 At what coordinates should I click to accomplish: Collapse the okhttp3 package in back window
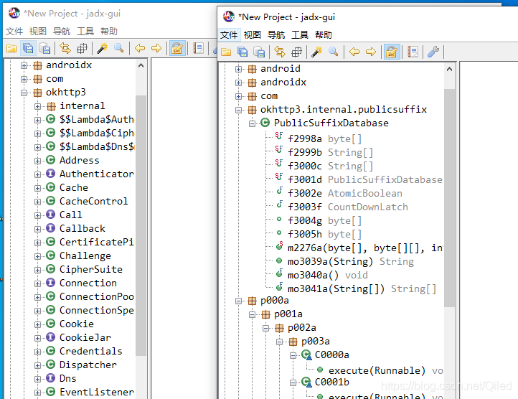(24, 93)
